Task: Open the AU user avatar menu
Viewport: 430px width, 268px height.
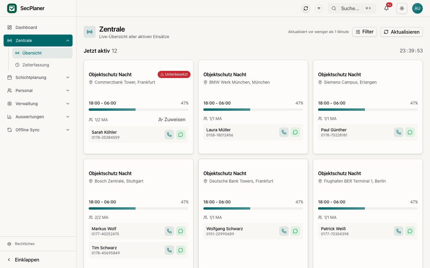Action: tap(417, 8)
